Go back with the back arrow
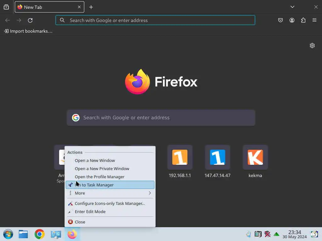This screenshot has width=322, height=241. pyautogui.click(x=8, y=20)
